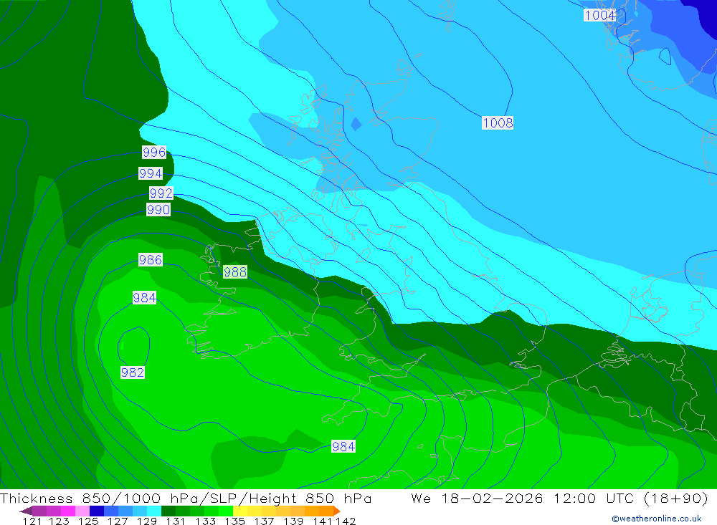Select the 992 pressure label
This screenshot has height=525, width=717.
point(161,193)
